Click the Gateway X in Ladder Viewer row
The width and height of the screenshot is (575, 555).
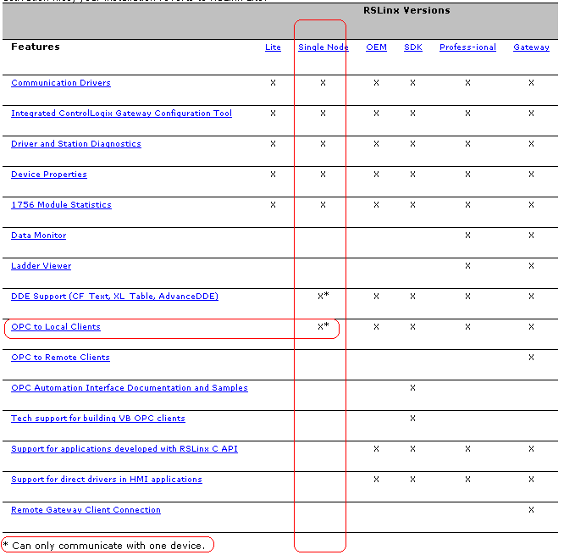click(531, 265)
